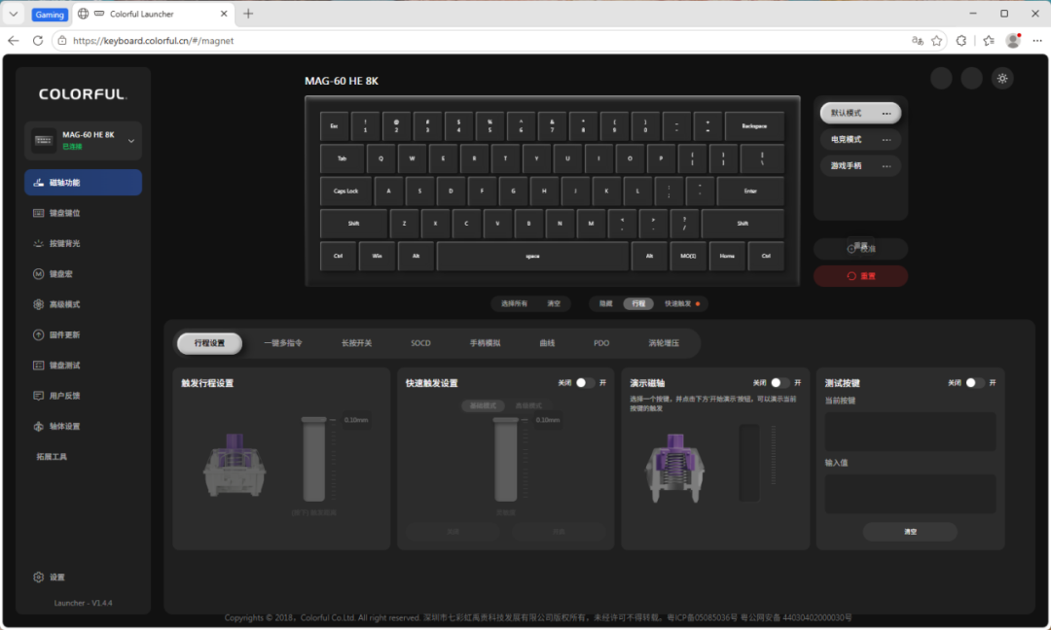View site info lock icon
The width and height of the screenshot is (1051, 630).
tap(61, 41)
